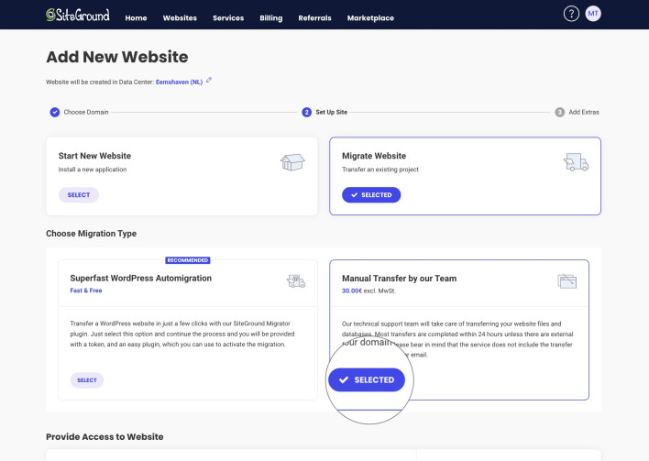Click the house icon in Start New Website
The image size is (649, 461).
[x=292, y=162]
